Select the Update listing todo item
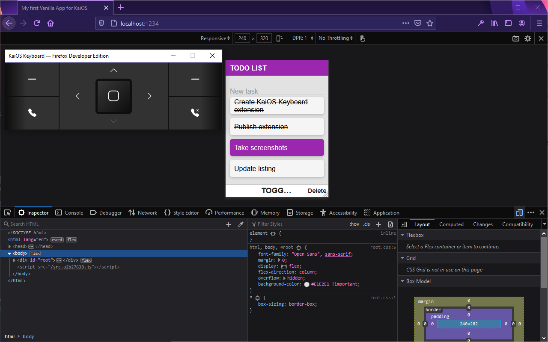Image resolution: width=548 pixels, height=342 pixels. point(277,168)
